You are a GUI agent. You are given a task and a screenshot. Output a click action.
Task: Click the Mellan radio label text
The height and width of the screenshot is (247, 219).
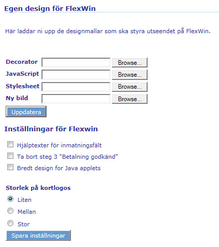(26, 212)
